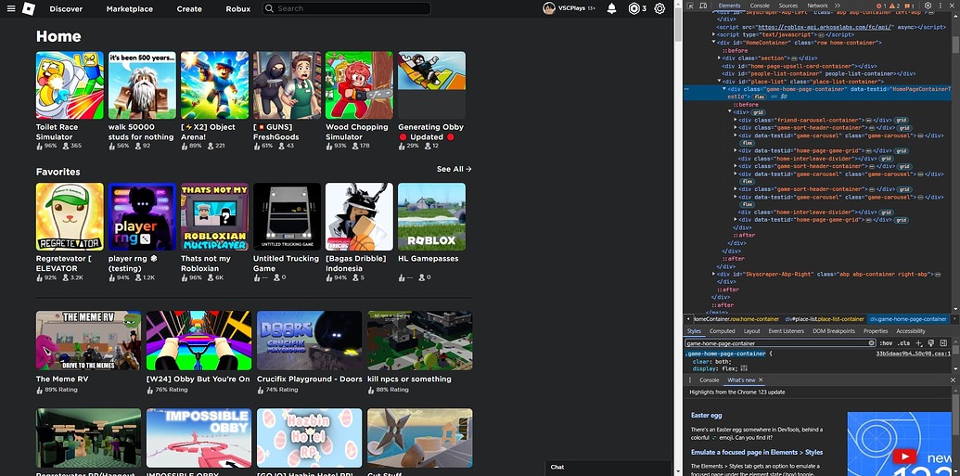
Task: Select the div#place-list breadcrumb
Action: coord(825,319)
